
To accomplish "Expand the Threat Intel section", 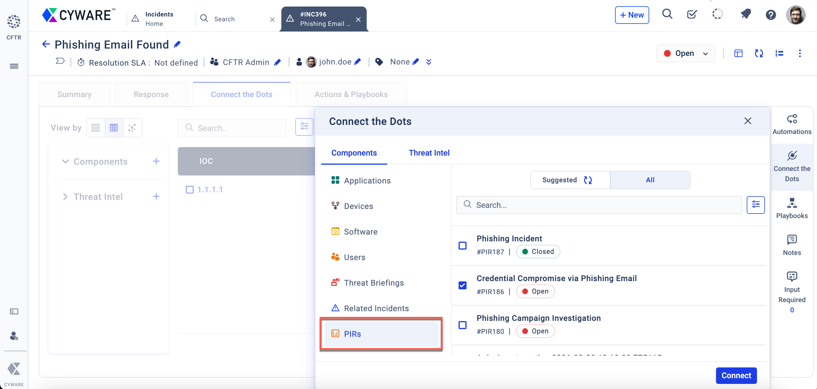I will [x=65, y=196].
